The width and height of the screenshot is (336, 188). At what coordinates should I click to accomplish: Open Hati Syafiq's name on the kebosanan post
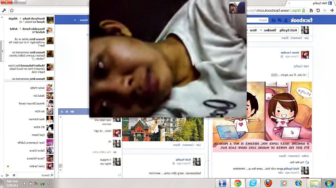(183, 160)
